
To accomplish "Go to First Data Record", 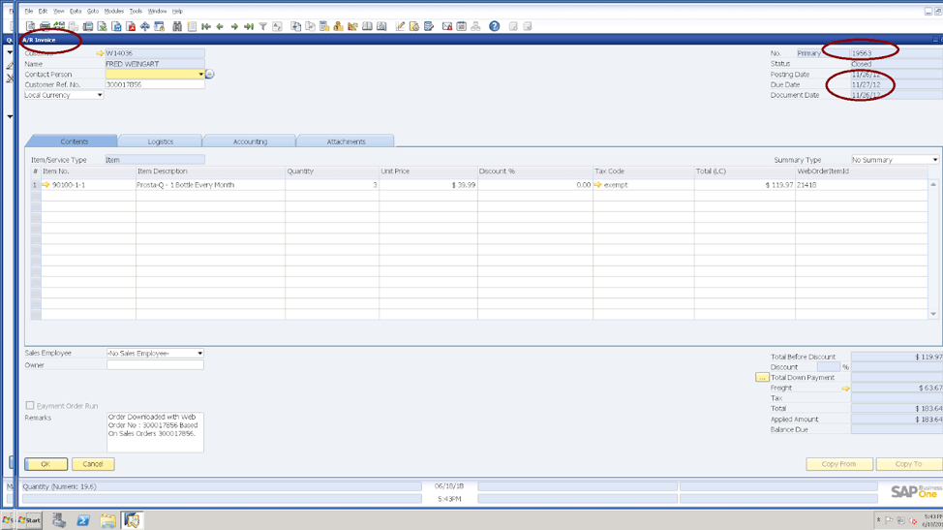I will coord(205,26).
